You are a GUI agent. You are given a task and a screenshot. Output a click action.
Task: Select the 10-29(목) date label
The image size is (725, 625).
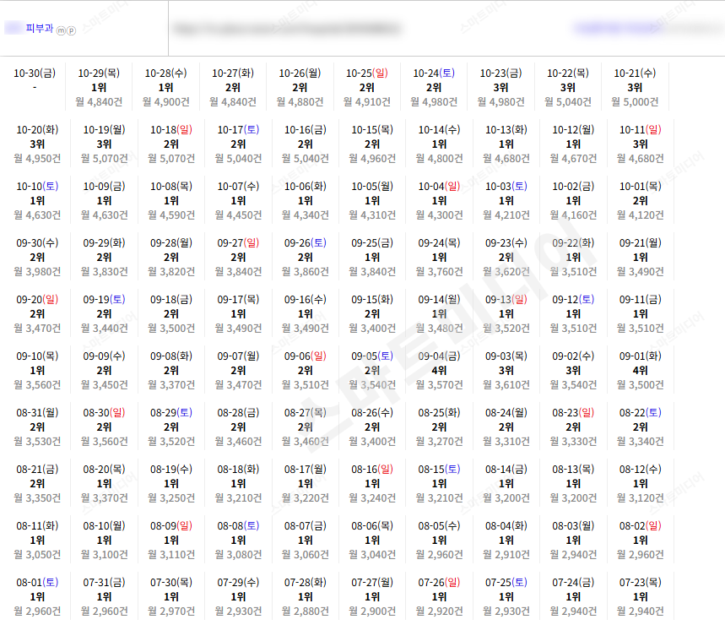[99, 73]
